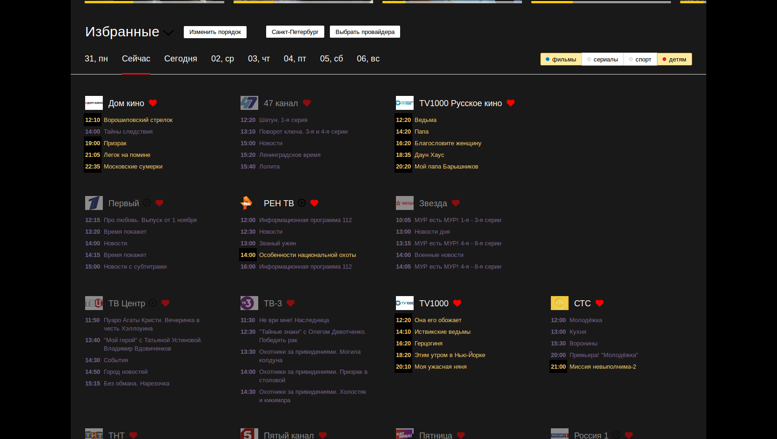Click the Дом кино channel title
The height and width of the screenshot is (439, 777).
tap(126, 103)
